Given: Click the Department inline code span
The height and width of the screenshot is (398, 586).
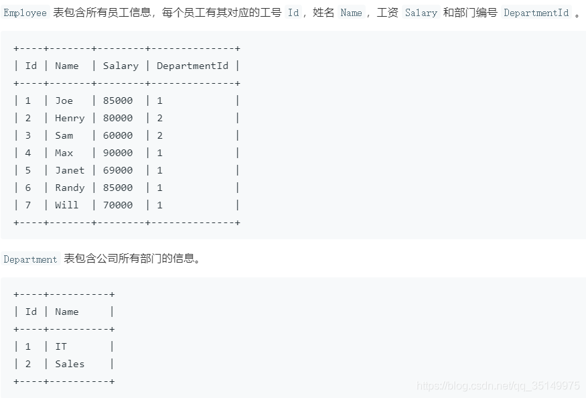Looking at the screenshot, I should pyautogui.click(x=31, y=259).
